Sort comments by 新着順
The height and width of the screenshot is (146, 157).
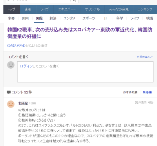coord(147,92)
